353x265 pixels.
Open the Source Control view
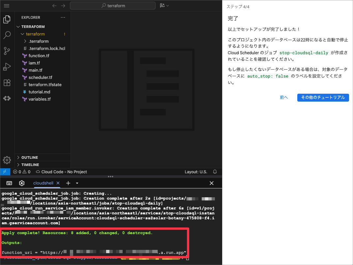(7, 51)
